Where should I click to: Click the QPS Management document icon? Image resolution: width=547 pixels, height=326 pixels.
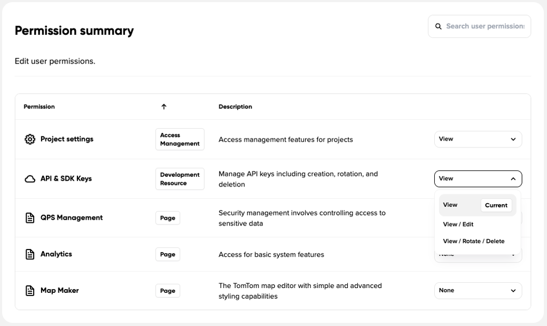click(x=30, y=218)
